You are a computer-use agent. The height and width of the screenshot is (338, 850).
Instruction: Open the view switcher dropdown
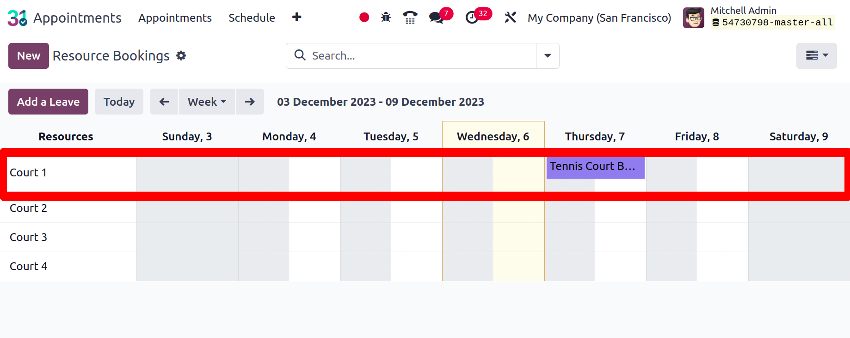click(816, 56)
